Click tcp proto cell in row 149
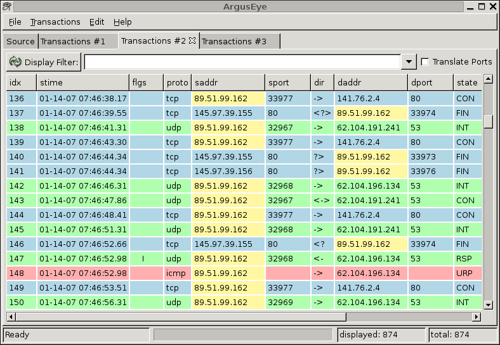This screenshot has height=345, width=500. [x=178, y=288]
